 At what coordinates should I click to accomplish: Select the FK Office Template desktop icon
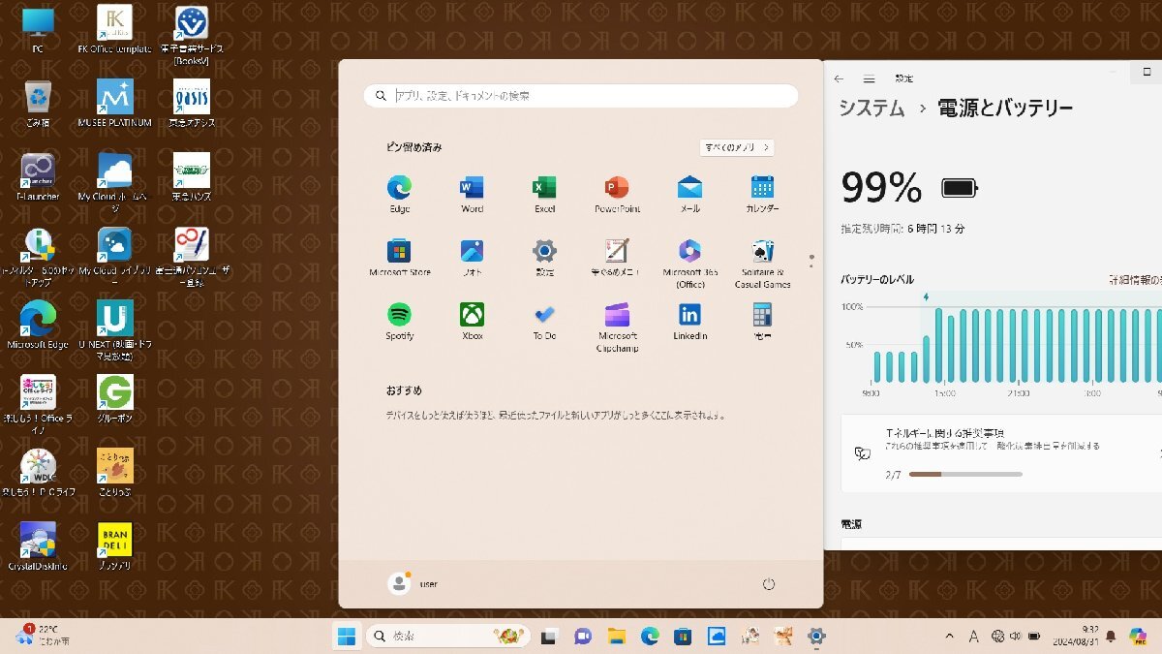pos(115,30)
